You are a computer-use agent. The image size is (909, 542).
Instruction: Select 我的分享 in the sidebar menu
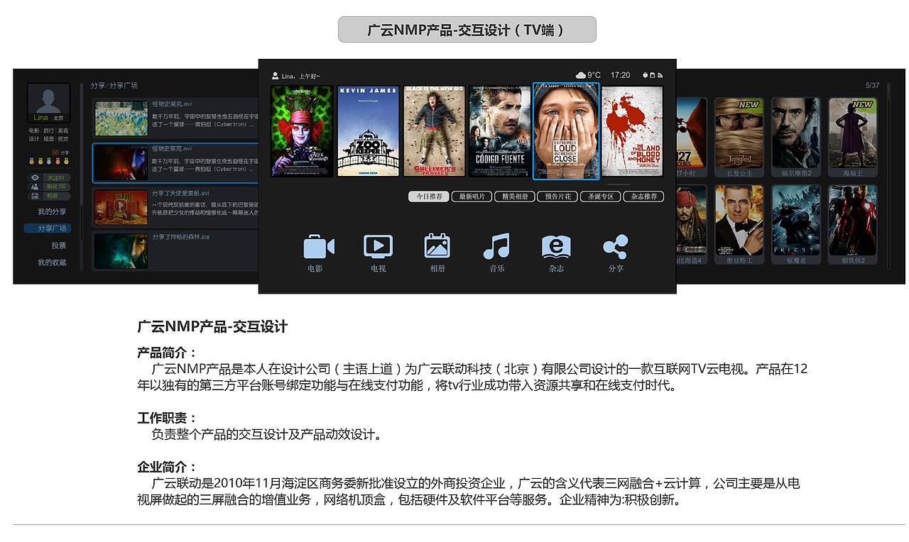[53, 211]
